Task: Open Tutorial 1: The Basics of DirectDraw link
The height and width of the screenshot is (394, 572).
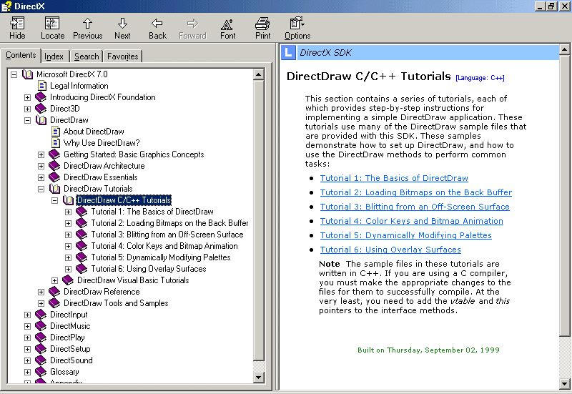Action: pyautogui.click(x=394, y=178)
